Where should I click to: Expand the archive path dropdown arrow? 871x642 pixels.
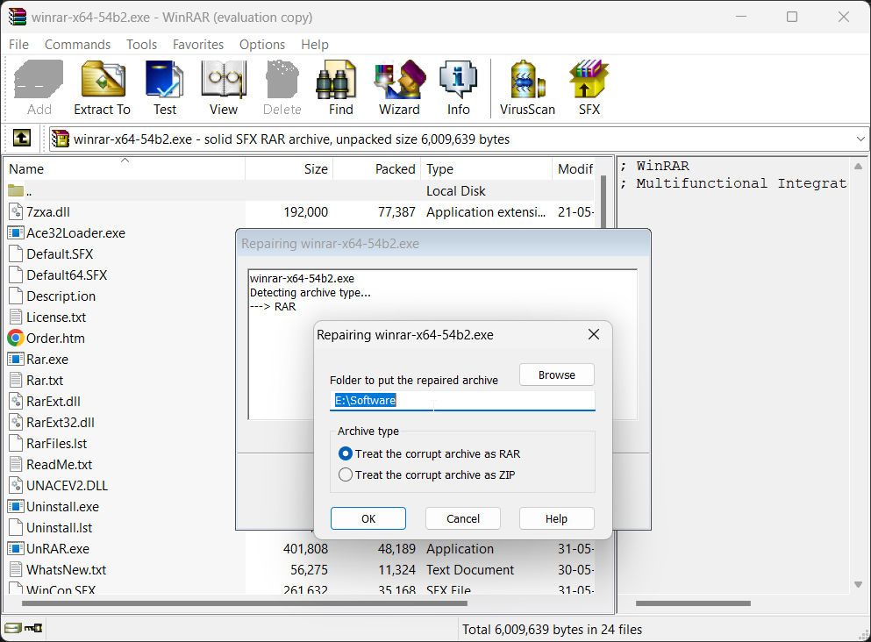(x=860, y=139)
